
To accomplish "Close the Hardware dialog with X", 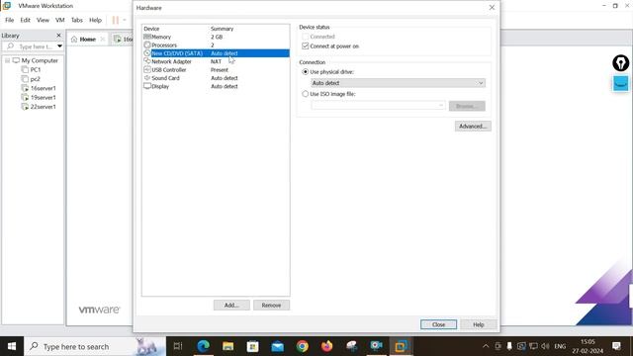I will (x=492, y=8).
